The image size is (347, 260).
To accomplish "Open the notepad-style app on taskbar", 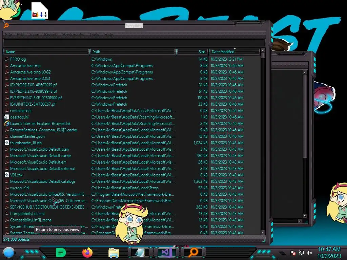I will click(140, 253).
